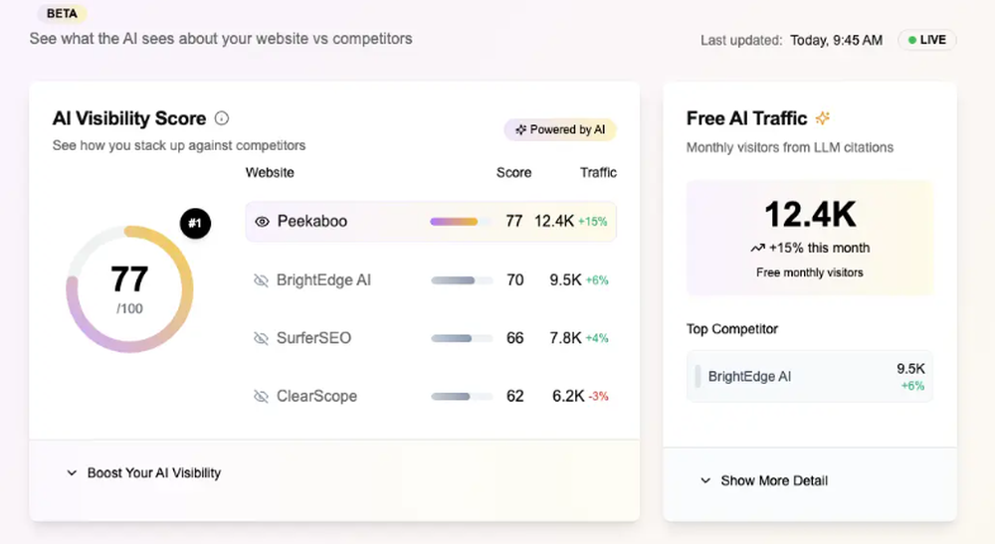Click the #1 rank badge on the score ring
Screen dimensions: 995x544
click(x=195, y=224)
